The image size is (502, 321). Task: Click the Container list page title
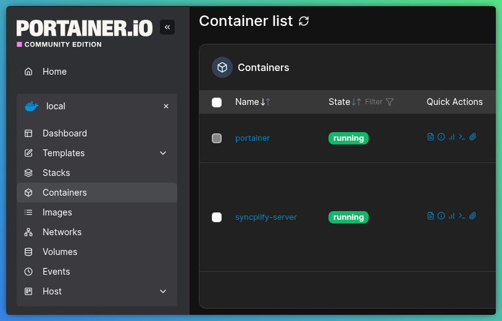pos(246,21)
